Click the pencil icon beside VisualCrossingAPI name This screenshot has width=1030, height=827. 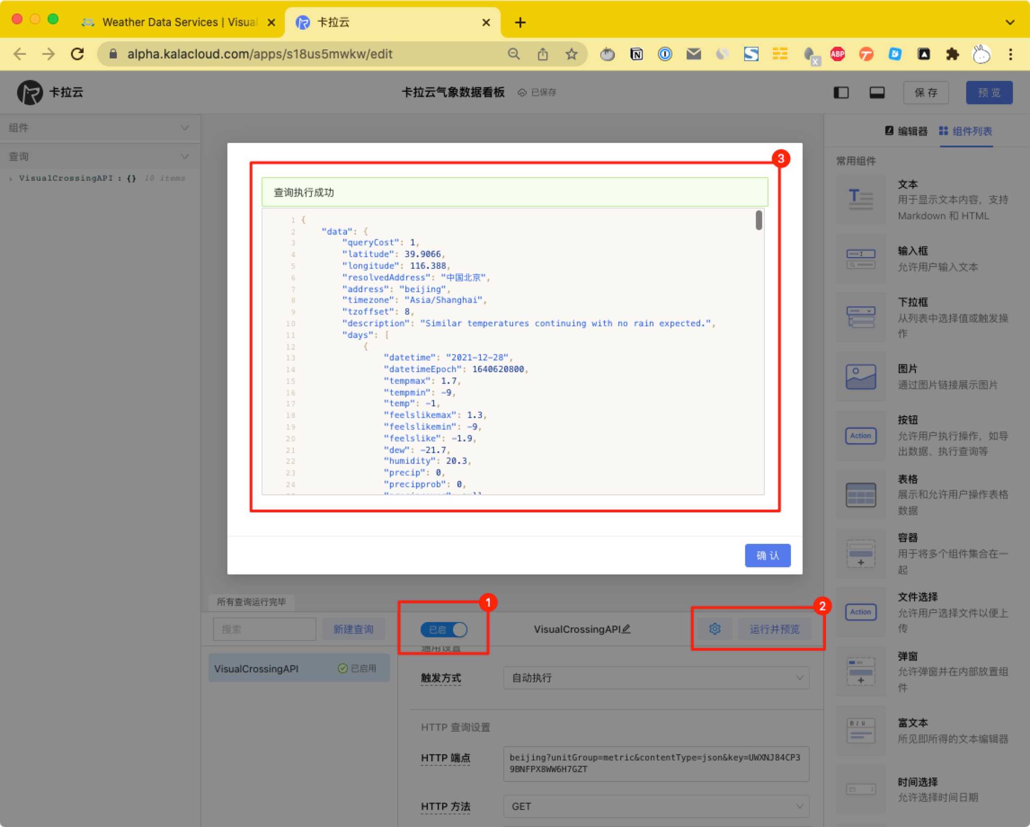[626, 629]
